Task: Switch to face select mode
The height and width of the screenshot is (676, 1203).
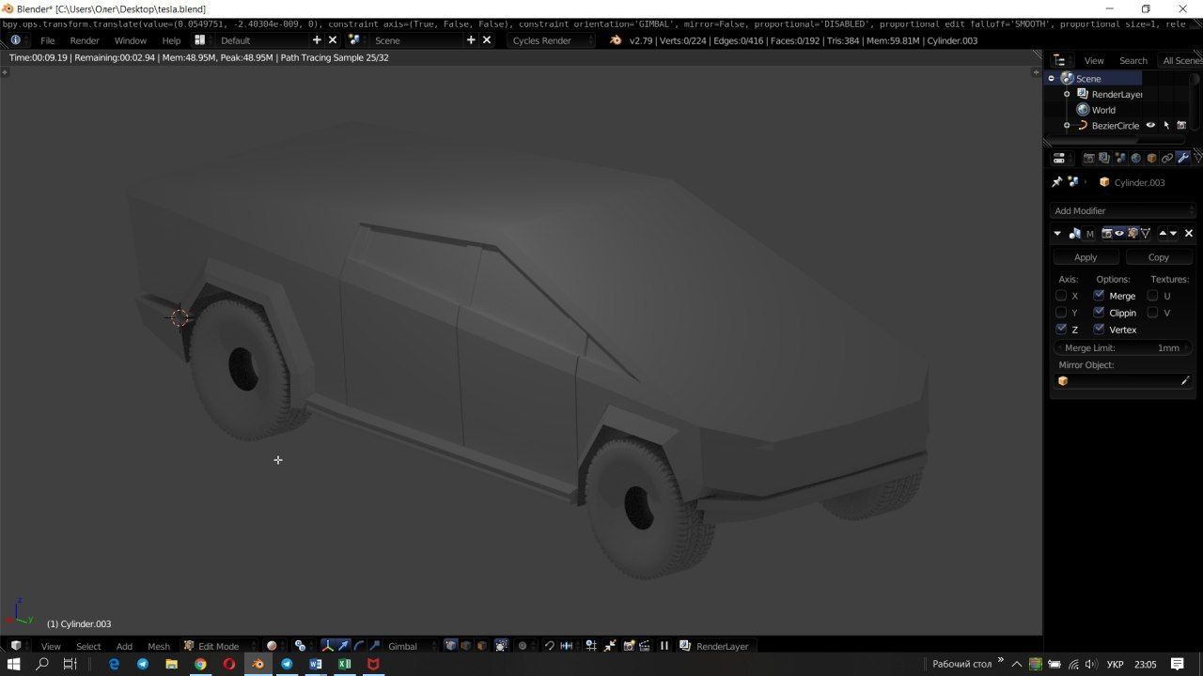Action: click(x=482, y=646)
